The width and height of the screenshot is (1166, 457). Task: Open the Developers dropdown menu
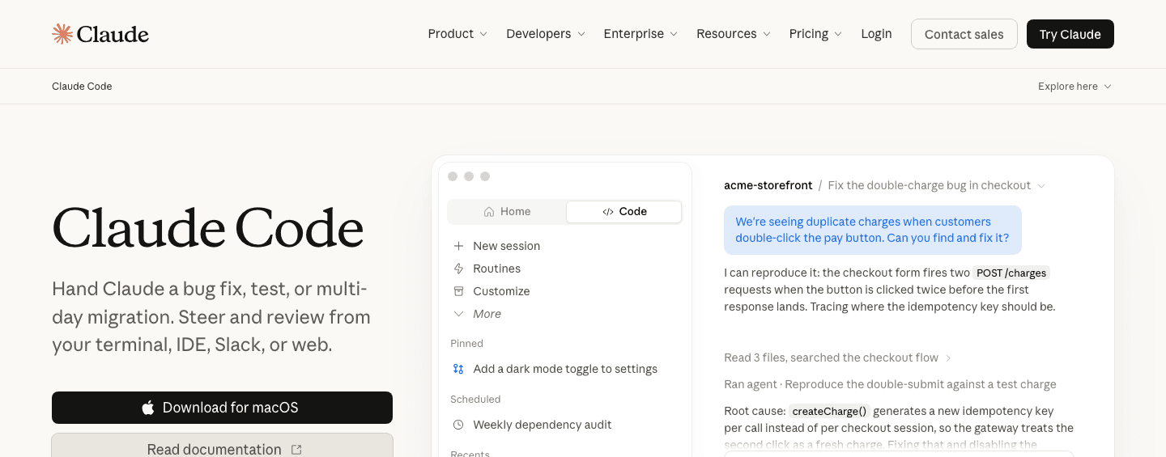(546, 34)
